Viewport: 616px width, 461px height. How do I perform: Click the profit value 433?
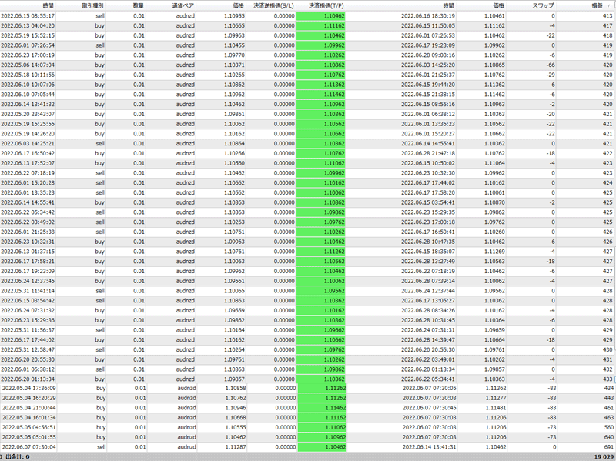coord(608,379)
